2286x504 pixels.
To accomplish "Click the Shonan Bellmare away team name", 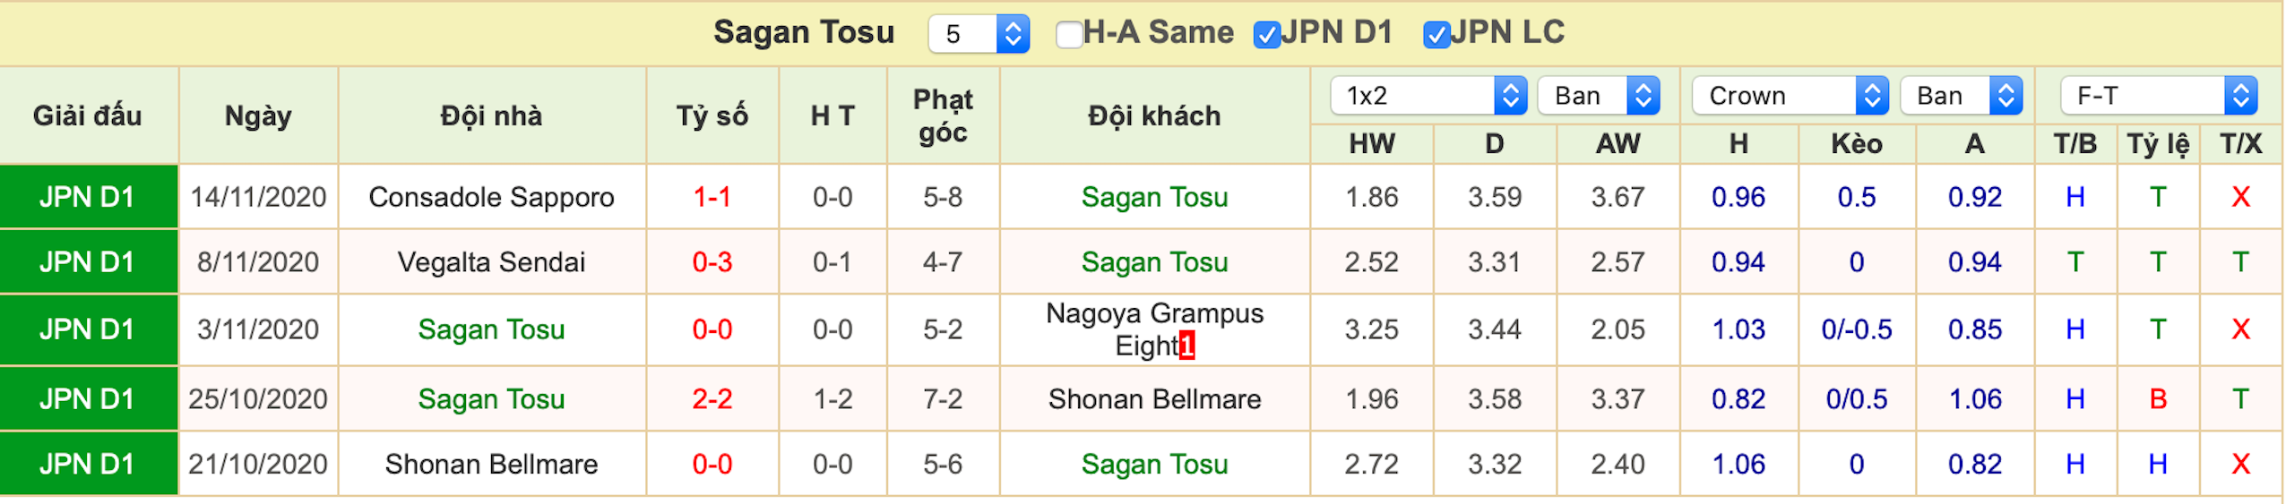I will 1154,399.
